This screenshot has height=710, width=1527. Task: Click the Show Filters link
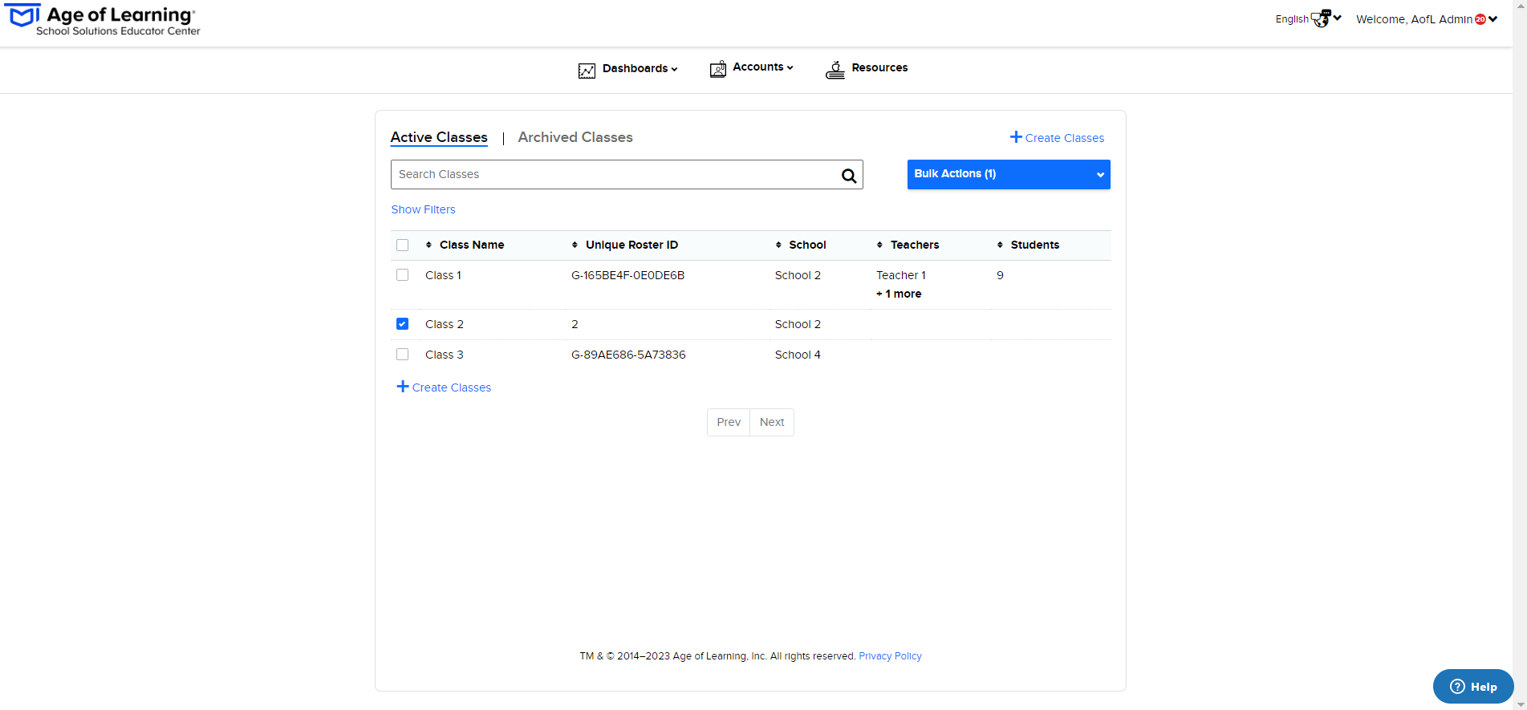(x=423, y=209)
